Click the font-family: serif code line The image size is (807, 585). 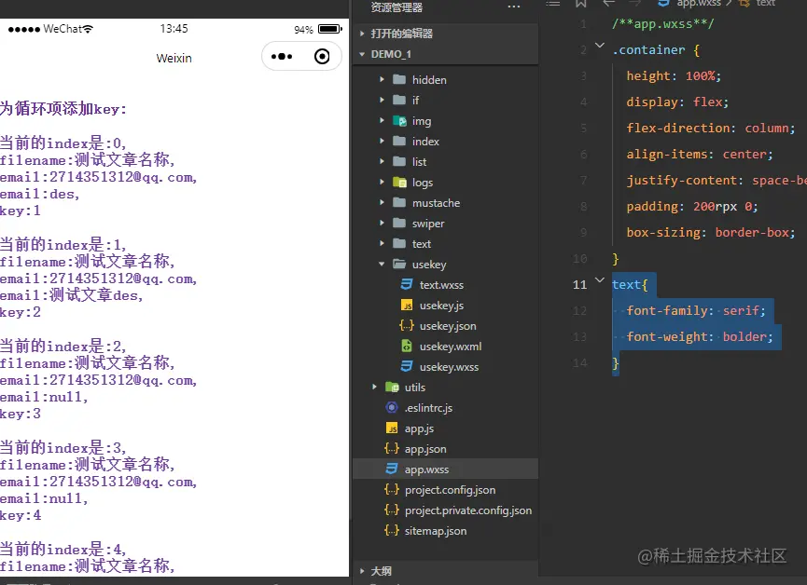[x=695, y=310]
